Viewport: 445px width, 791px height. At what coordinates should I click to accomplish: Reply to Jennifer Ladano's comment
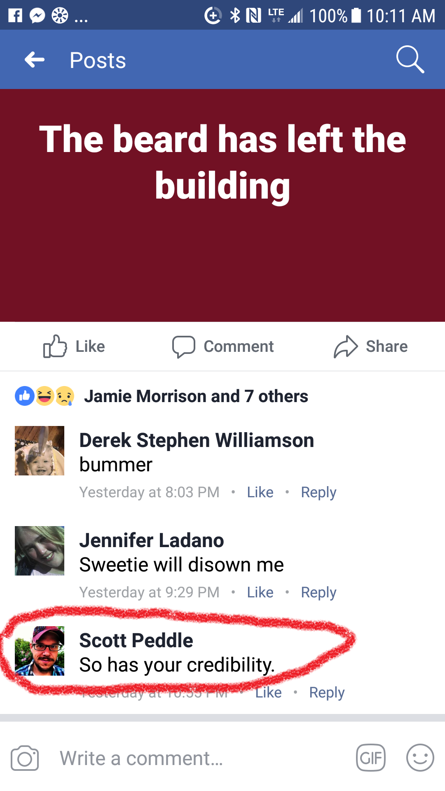319,592
